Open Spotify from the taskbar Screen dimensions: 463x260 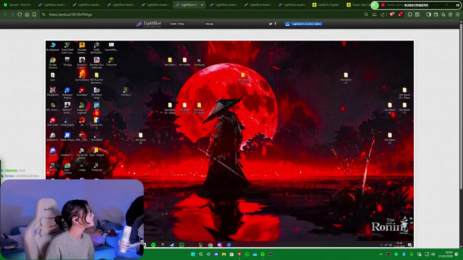[263, 254]
